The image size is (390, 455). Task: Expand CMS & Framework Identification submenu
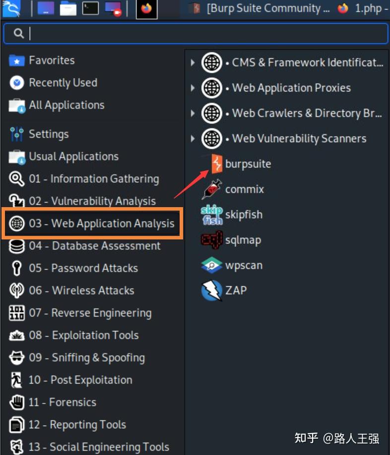(x=292, y=63)
